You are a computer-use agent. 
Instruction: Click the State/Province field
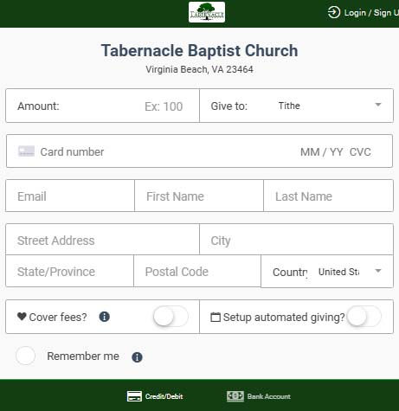pyautogui.click(x=69, y=271)
